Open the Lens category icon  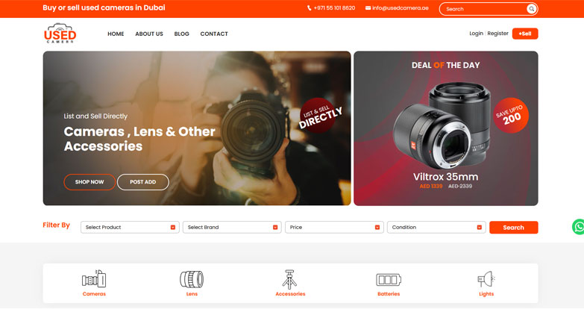point(192,279)
